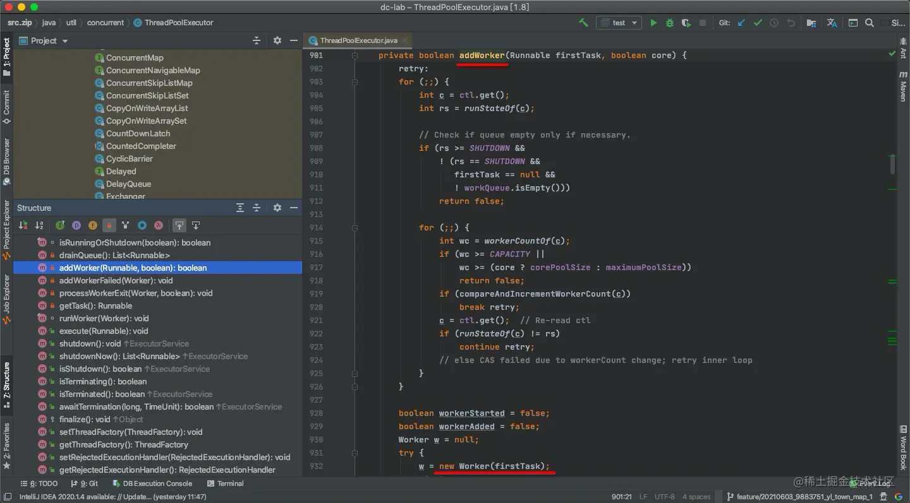Click the translate icon in the toolbar
The image size is (910, 503).
point(832,23)
